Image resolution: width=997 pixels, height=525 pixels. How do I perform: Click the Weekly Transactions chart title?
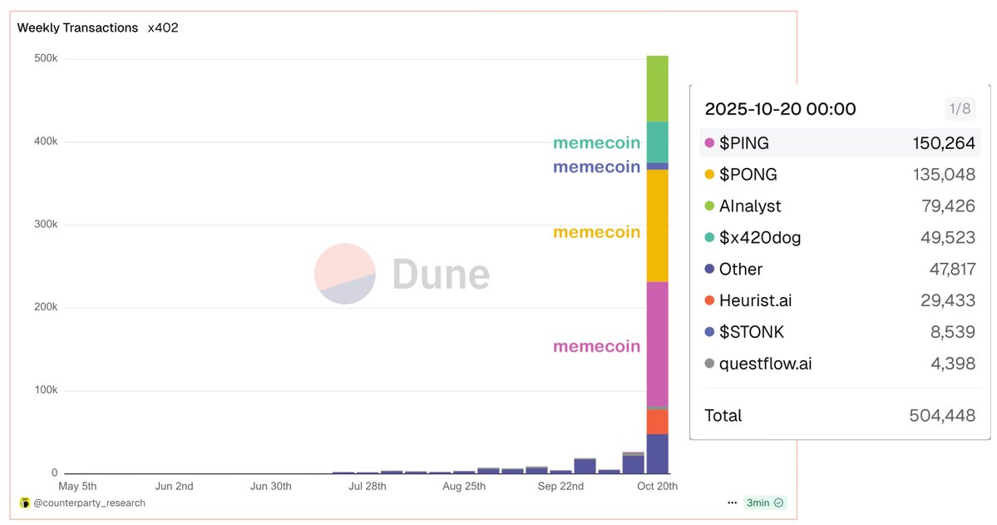click(x=77, y=27)
